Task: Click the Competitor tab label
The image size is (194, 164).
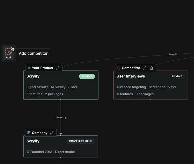Action: coord(131,68)
